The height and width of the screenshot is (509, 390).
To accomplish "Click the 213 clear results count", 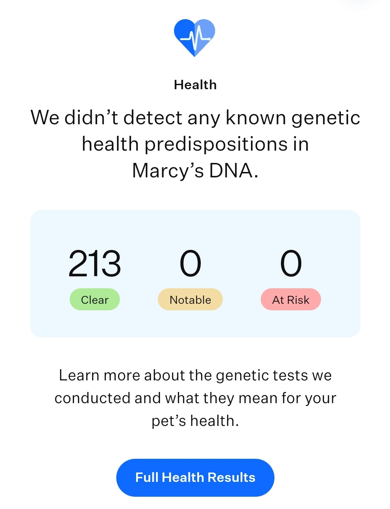I will [x=95, y=264].
